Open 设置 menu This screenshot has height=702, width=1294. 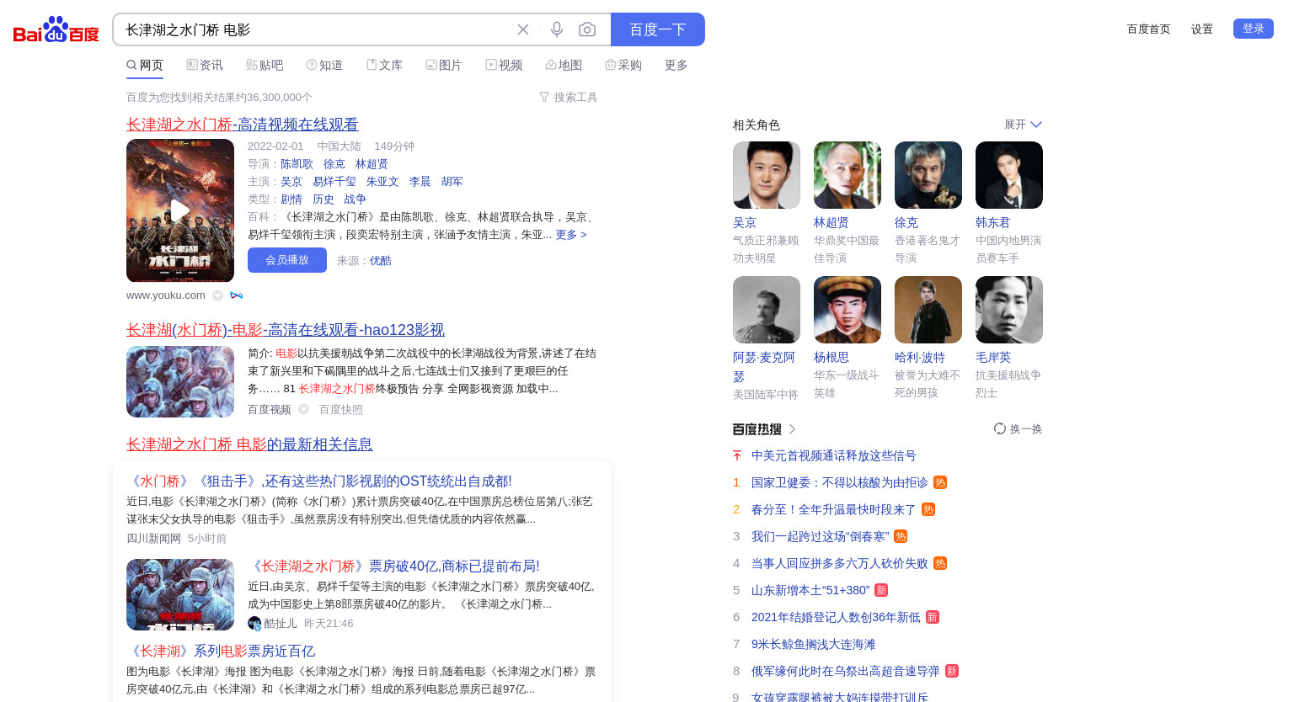click(1202, 29)
